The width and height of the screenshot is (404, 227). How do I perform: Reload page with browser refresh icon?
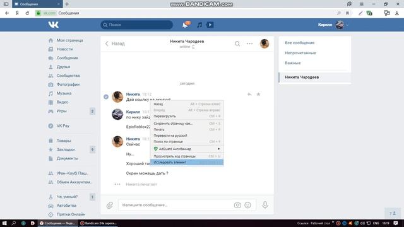[x=27, y=13]
